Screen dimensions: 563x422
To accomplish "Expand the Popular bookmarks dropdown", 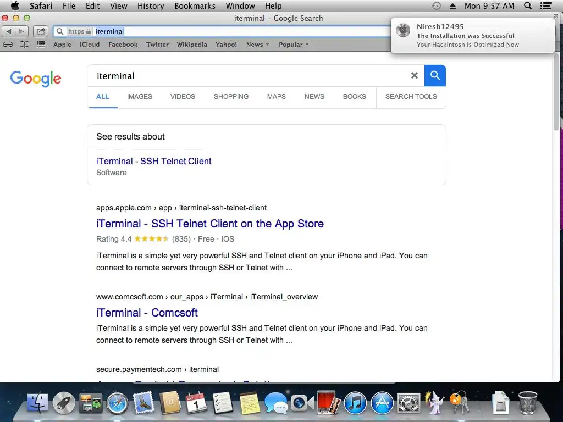I will tap(294, 45).
